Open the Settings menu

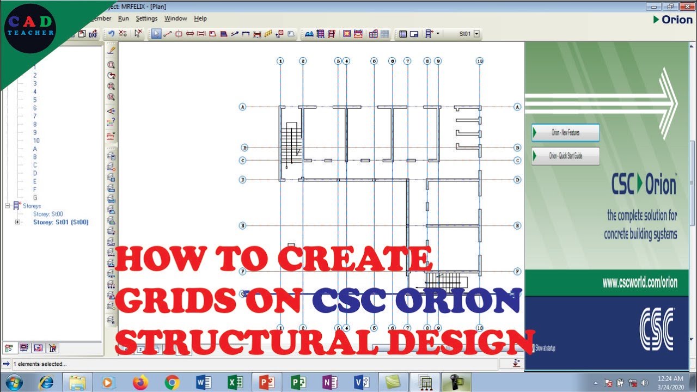click(146, 19)
